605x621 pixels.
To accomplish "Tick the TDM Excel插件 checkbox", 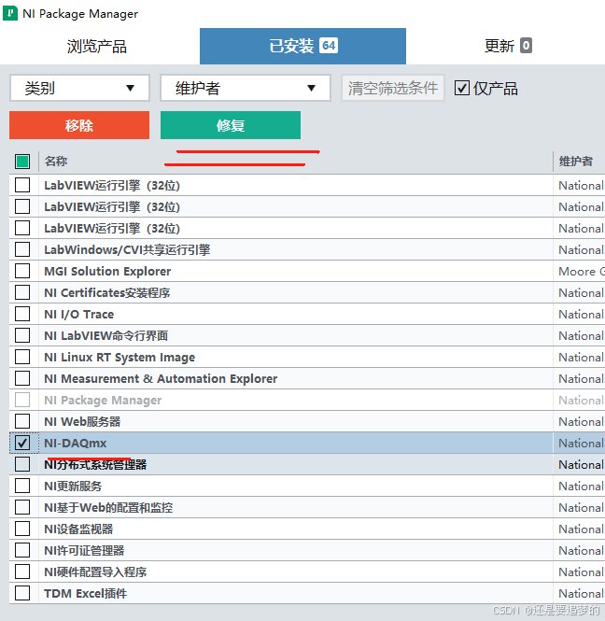I will click(x=22, y=593).
